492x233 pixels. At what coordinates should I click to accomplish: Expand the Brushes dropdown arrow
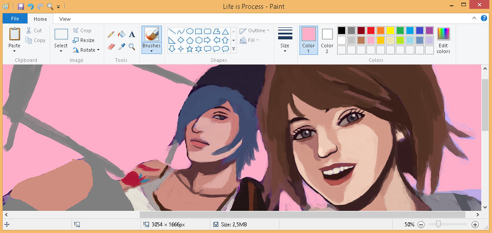tap(151, 51)
